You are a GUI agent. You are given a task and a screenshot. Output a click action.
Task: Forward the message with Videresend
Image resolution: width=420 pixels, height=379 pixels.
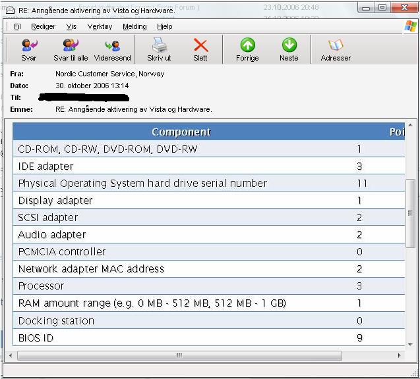[113, 50]
